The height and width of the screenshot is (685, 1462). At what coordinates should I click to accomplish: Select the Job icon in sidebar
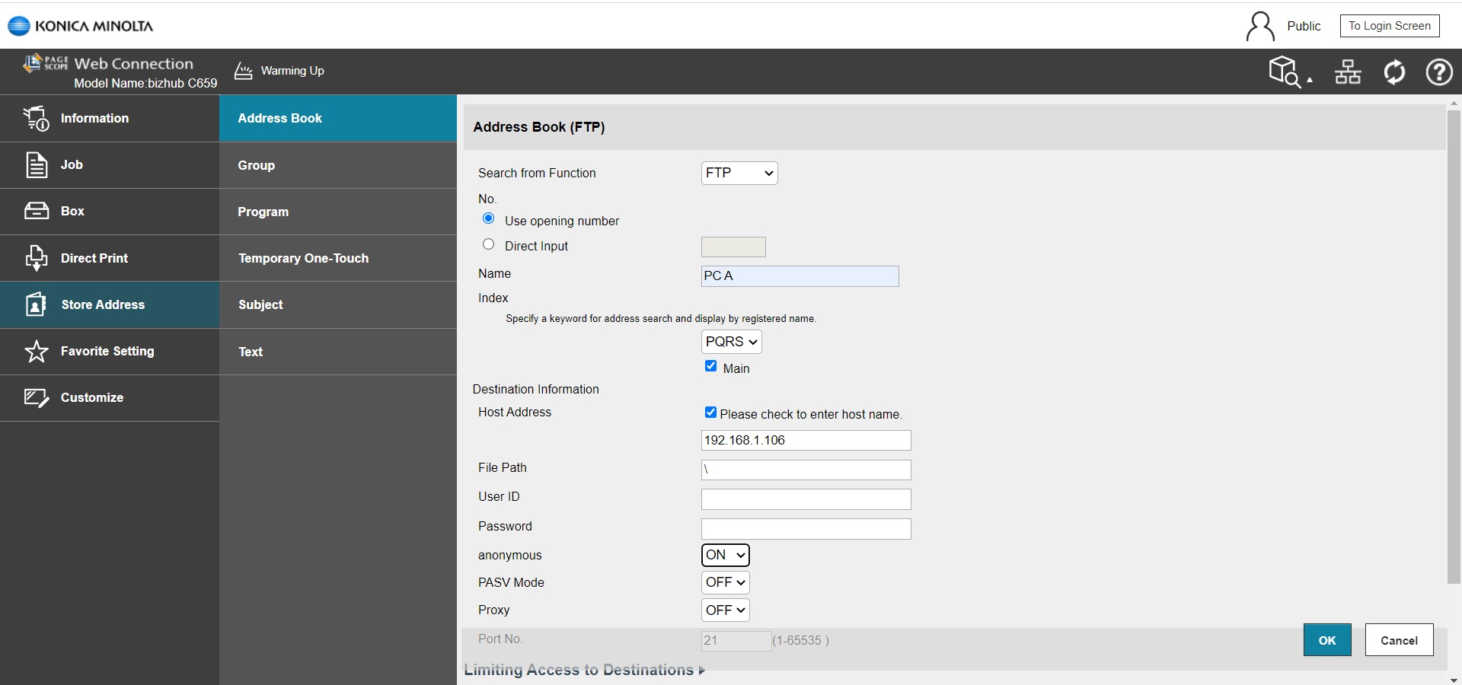tap(72, 164)
